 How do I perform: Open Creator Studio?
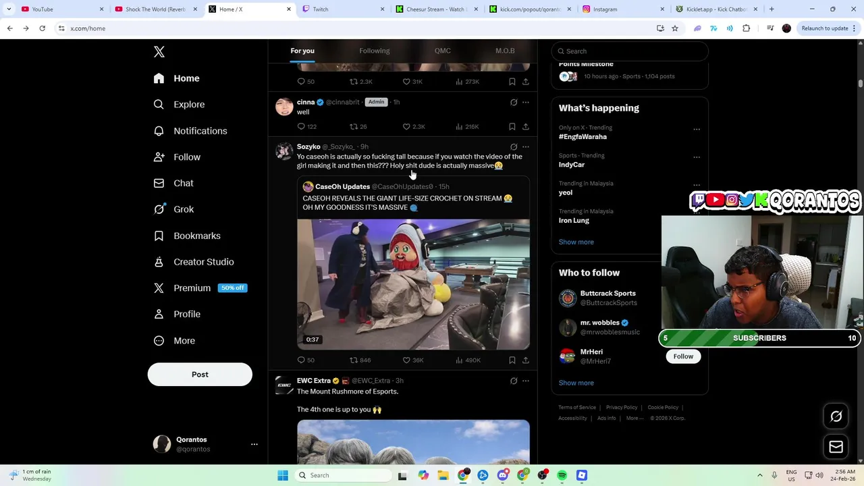194,262
